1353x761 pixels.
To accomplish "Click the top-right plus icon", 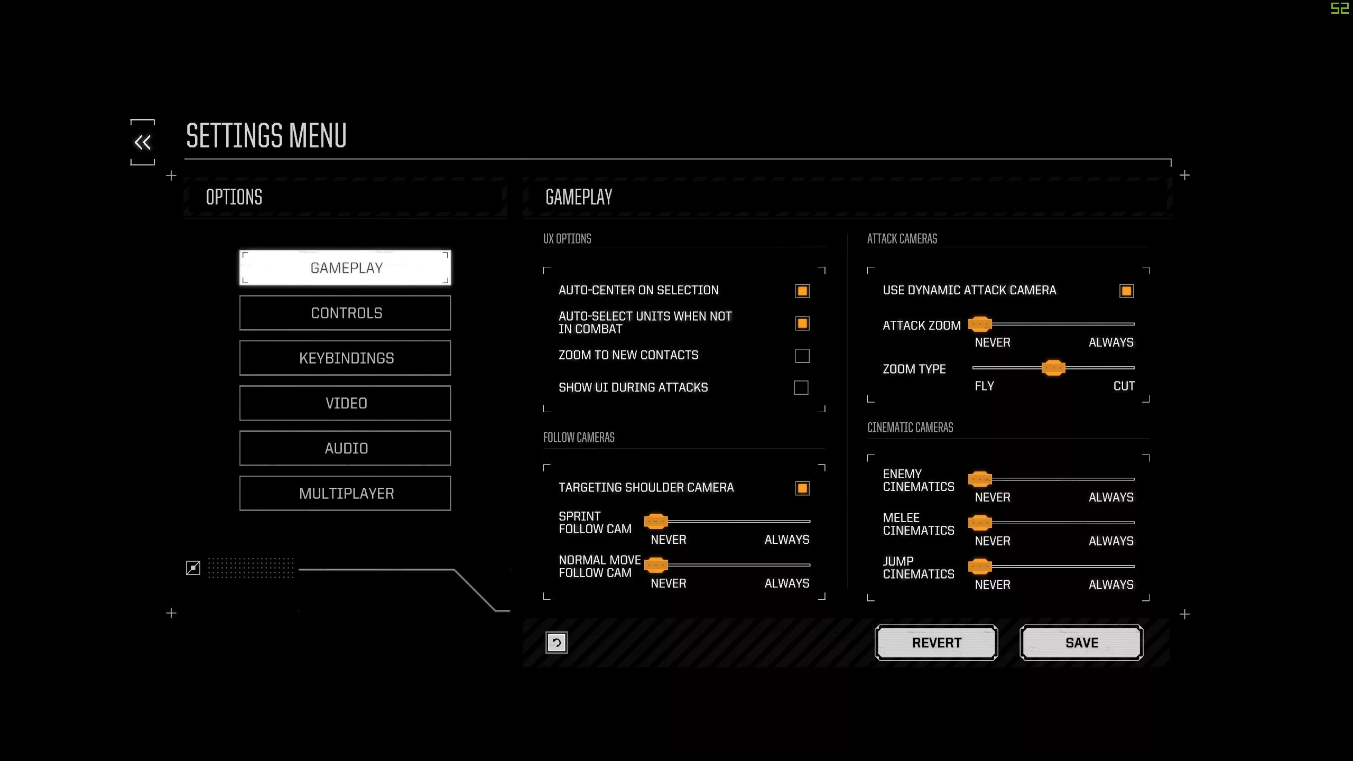I will [1185, 175].
